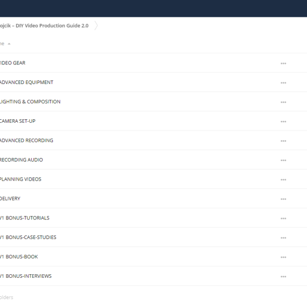Open more options for BONUS-BOOK folder
Image resolution: width=307 pixels, height=307 pixels.
pyautogui.click(x=283, y=257)
